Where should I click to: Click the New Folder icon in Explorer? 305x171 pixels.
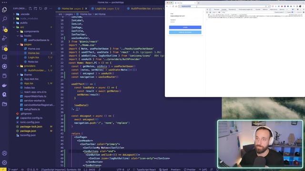click(35, 9)
